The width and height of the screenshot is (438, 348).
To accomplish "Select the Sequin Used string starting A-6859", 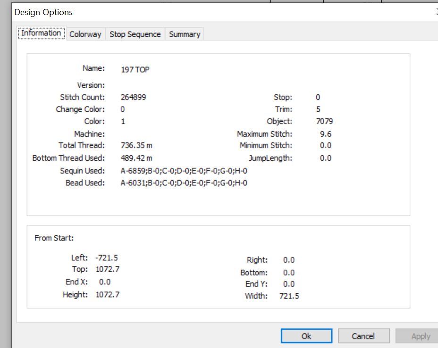I will click(x=184, y=171).
